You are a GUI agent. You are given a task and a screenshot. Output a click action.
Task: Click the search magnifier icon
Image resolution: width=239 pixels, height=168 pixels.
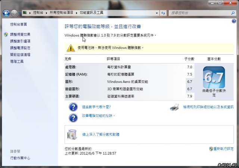click(x=233, y=13)
